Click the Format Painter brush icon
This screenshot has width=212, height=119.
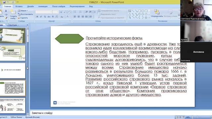pyautogui.click(x=6, y=18)
